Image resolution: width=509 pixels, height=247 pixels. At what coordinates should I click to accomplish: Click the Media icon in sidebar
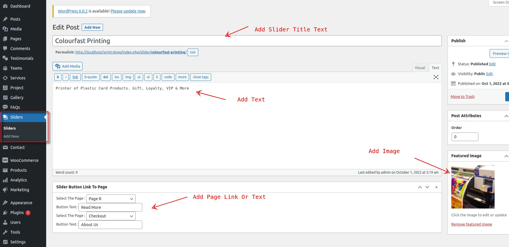coord(5,29)
